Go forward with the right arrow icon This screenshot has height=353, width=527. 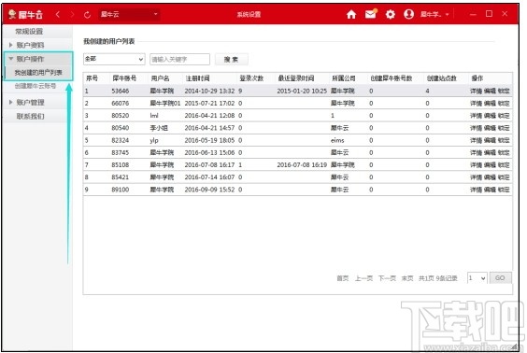72,14
